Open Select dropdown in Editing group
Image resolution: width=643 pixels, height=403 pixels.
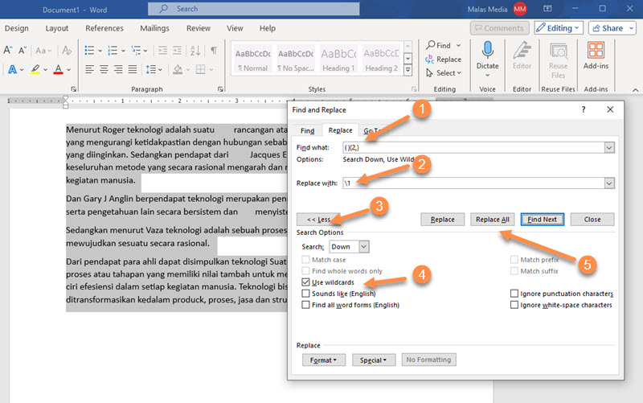pos(444,72)
